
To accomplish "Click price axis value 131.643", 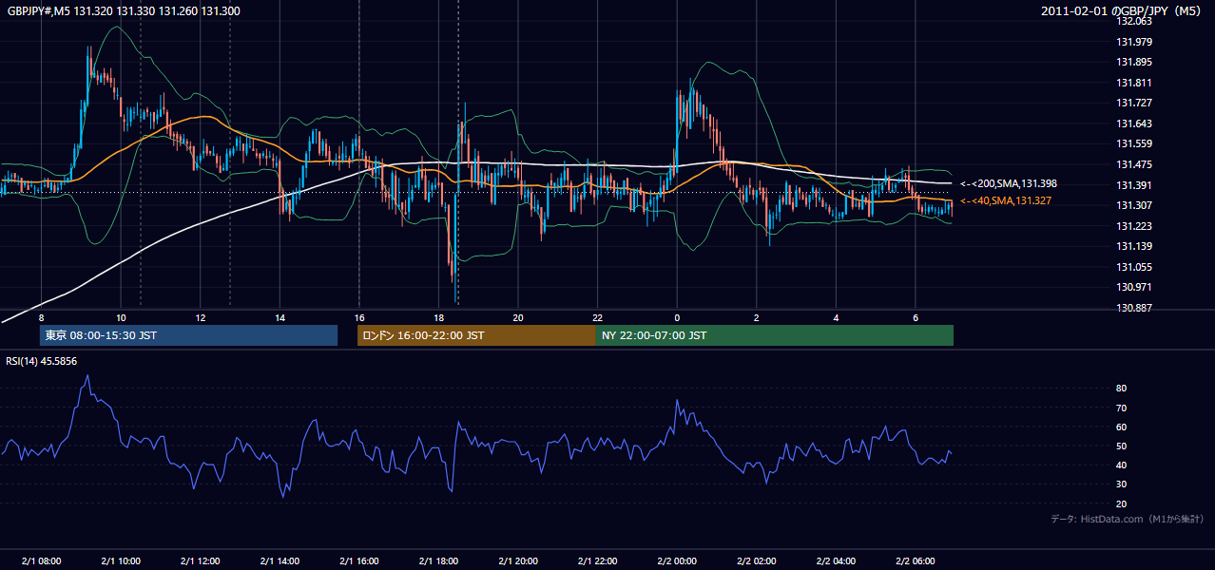I will coord(1134,123).
